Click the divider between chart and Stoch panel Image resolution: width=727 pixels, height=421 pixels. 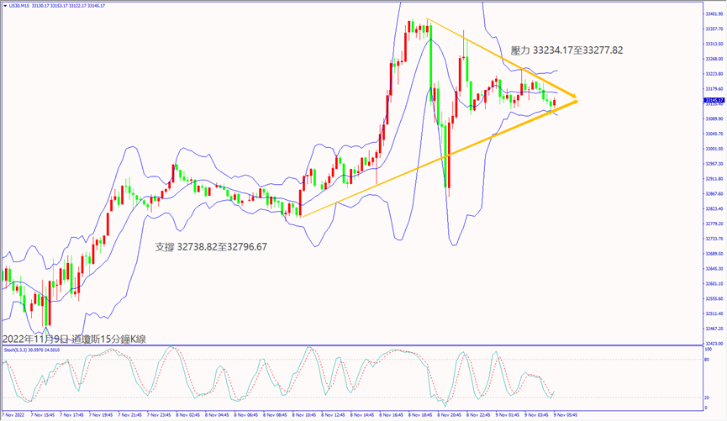[x=353, y=345]
